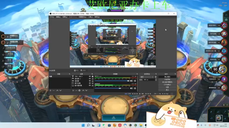Open the 淡变 transition dropdown
229x128 pixels.
tap(147, 77)
